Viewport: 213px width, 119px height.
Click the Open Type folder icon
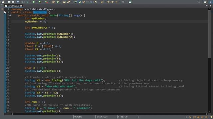click(64, 2)
